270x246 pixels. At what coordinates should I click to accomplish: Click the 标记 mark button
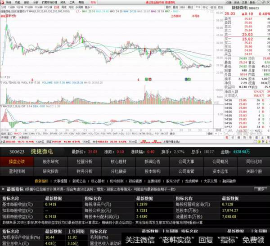(205, 7)
